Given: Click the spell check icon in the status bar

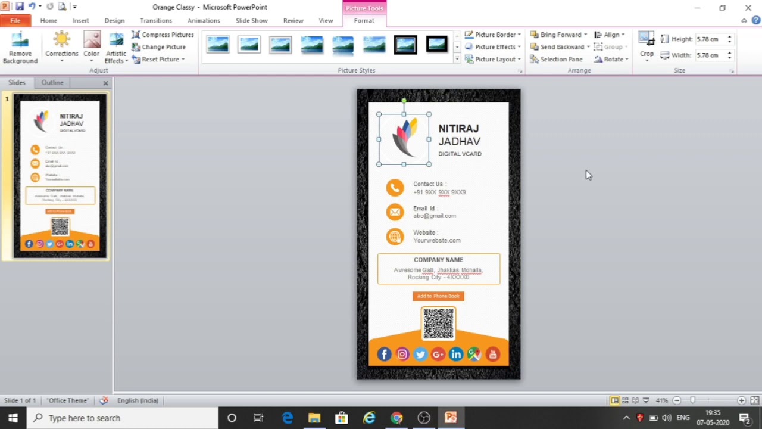Looking at the screenshot, I should click(x=104, y=400).
